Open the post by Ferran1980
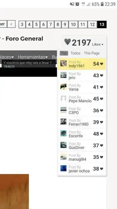The width and height of the screenshot is (117, 209). pyautogui.click(x=82, y=122)
